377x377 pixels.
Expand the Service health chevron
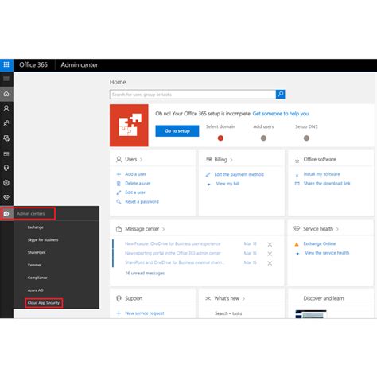pyautogui.click(x=337, y=229)
